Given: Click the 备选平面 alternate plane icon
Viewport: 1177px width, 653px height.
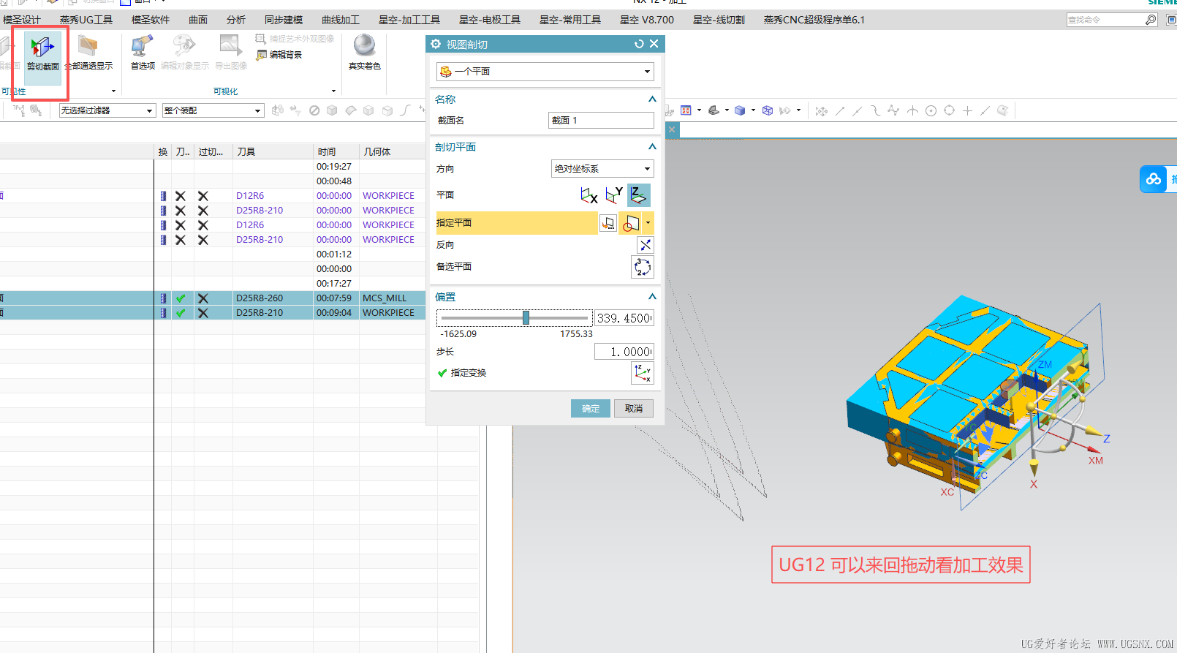Looking at the screenshot, I should pos(642,267).
